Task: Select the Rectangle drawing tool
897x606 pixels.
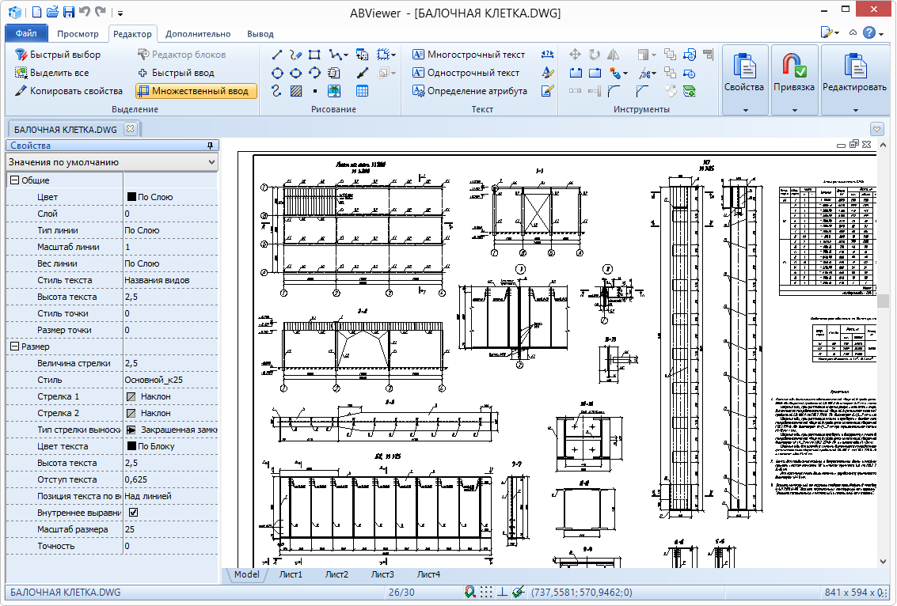Action: pos(315,55)
